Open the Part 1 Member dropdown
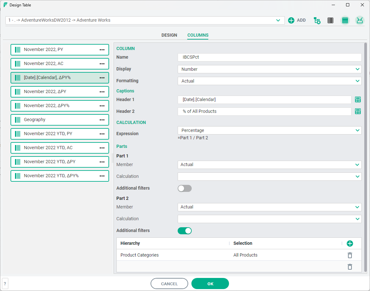Screen dimensions: 370x291 [x=270, y=164]
